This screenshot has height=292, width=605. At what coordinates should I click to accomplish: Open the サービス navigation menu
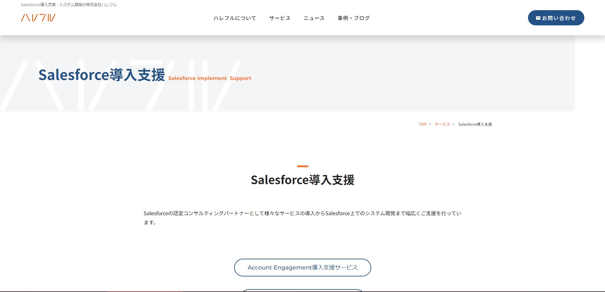[x=279, y=18]
